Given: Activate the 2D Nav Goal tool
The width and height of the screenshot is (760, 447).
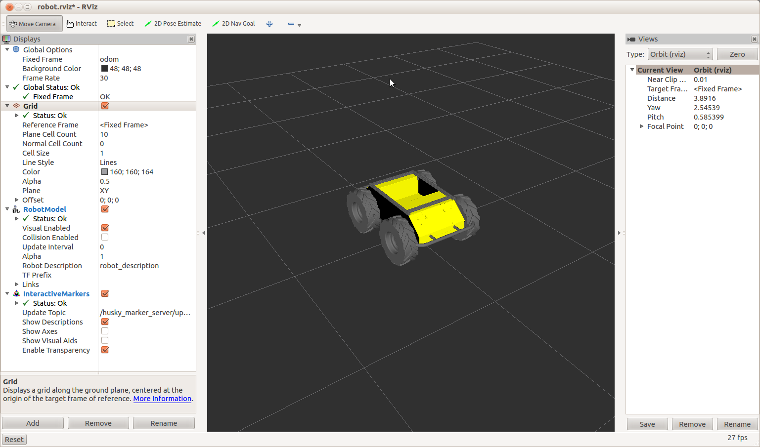Looking at the screenshot, I should pos(233,24).
